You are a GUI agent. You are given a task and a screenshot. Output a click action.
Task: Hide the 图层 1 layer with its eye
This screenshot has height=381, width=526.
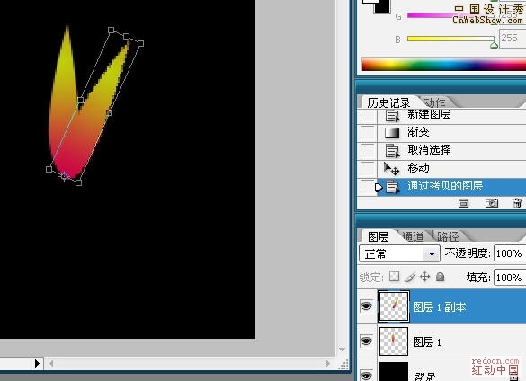coord(366,341)
